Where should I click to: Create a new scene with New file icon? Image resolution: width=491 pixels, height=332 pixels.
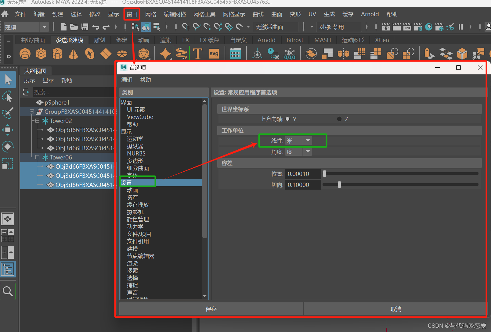pos(63,27)
